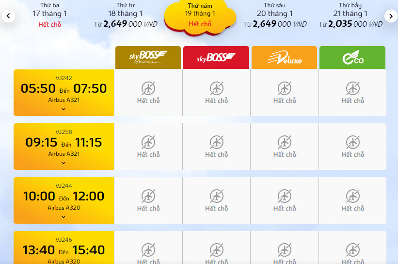The width and height of the screenshot is (398, 264).
Task: Click sold-out plane icon for VJ244 Deluxe
Action: pyautogui.click(x=285, y=196)
